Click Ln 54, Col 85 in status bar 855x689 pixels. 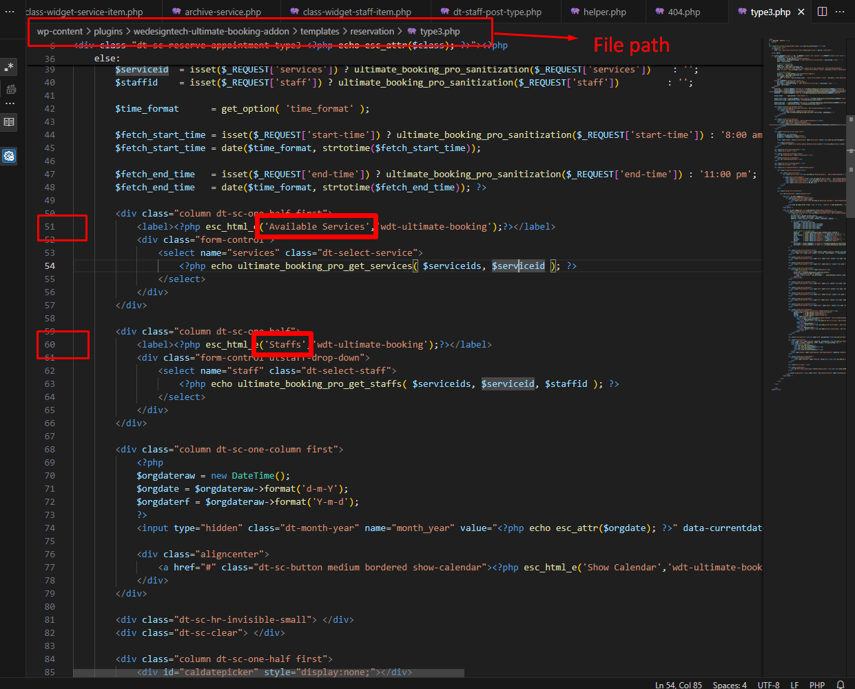click(x=679, y=685)
